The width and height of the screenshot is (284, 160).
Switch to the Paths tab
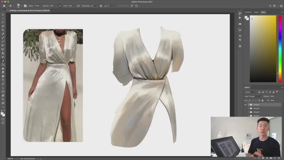click(x=256, y=12)
